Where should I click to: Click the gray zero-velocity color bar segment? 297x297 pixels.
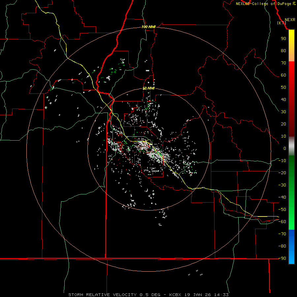[x=291, y=146]
